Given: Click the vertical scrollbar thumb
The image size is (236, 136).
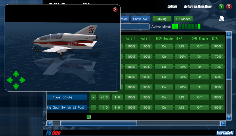Looking at the screenshot, I should 229,58.
